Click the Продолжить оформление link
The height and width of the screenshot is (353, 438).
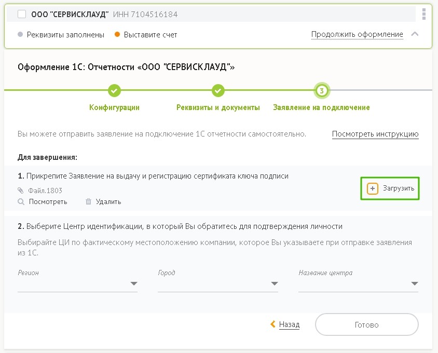[x=357, y=34]
